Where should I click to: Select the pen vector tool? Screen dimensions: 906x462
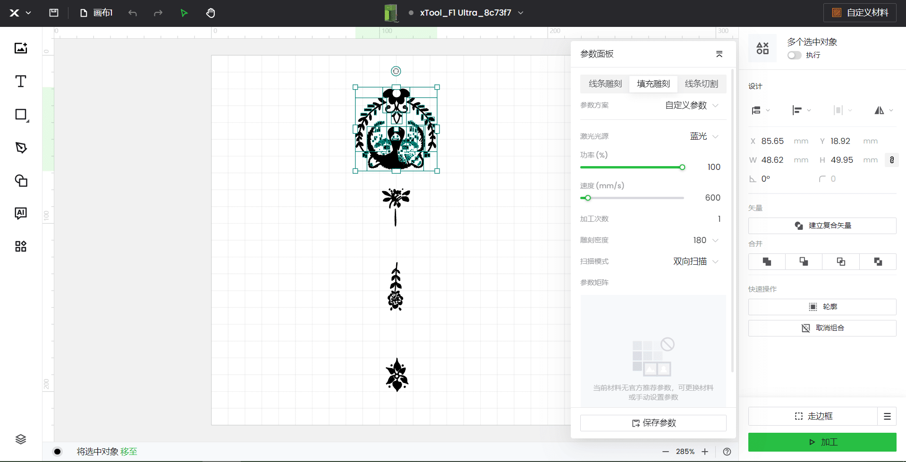[21, 148]
